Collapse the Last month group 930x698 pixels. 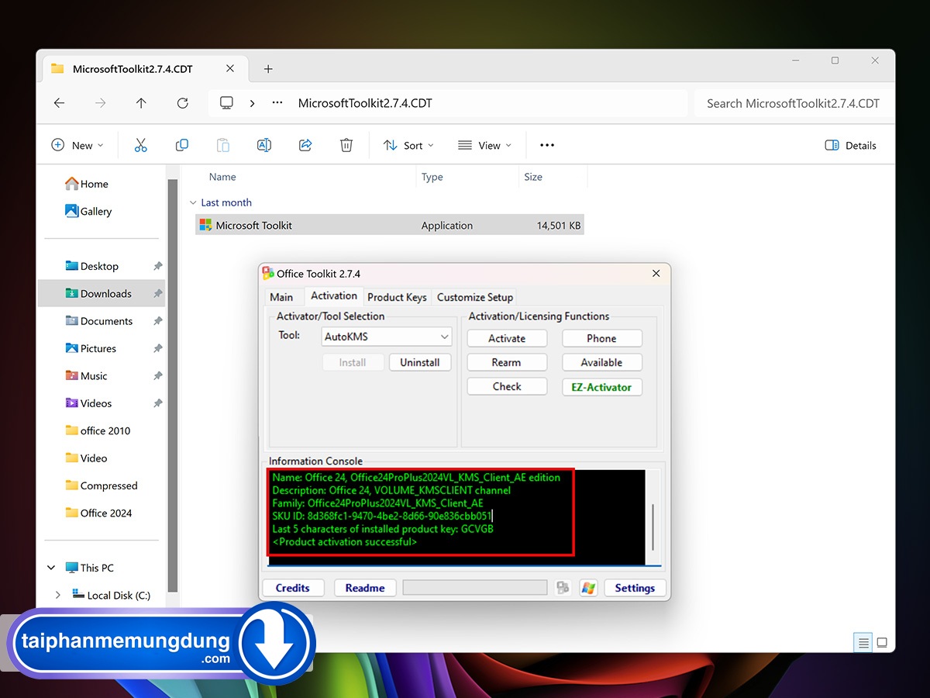(193, 202)
